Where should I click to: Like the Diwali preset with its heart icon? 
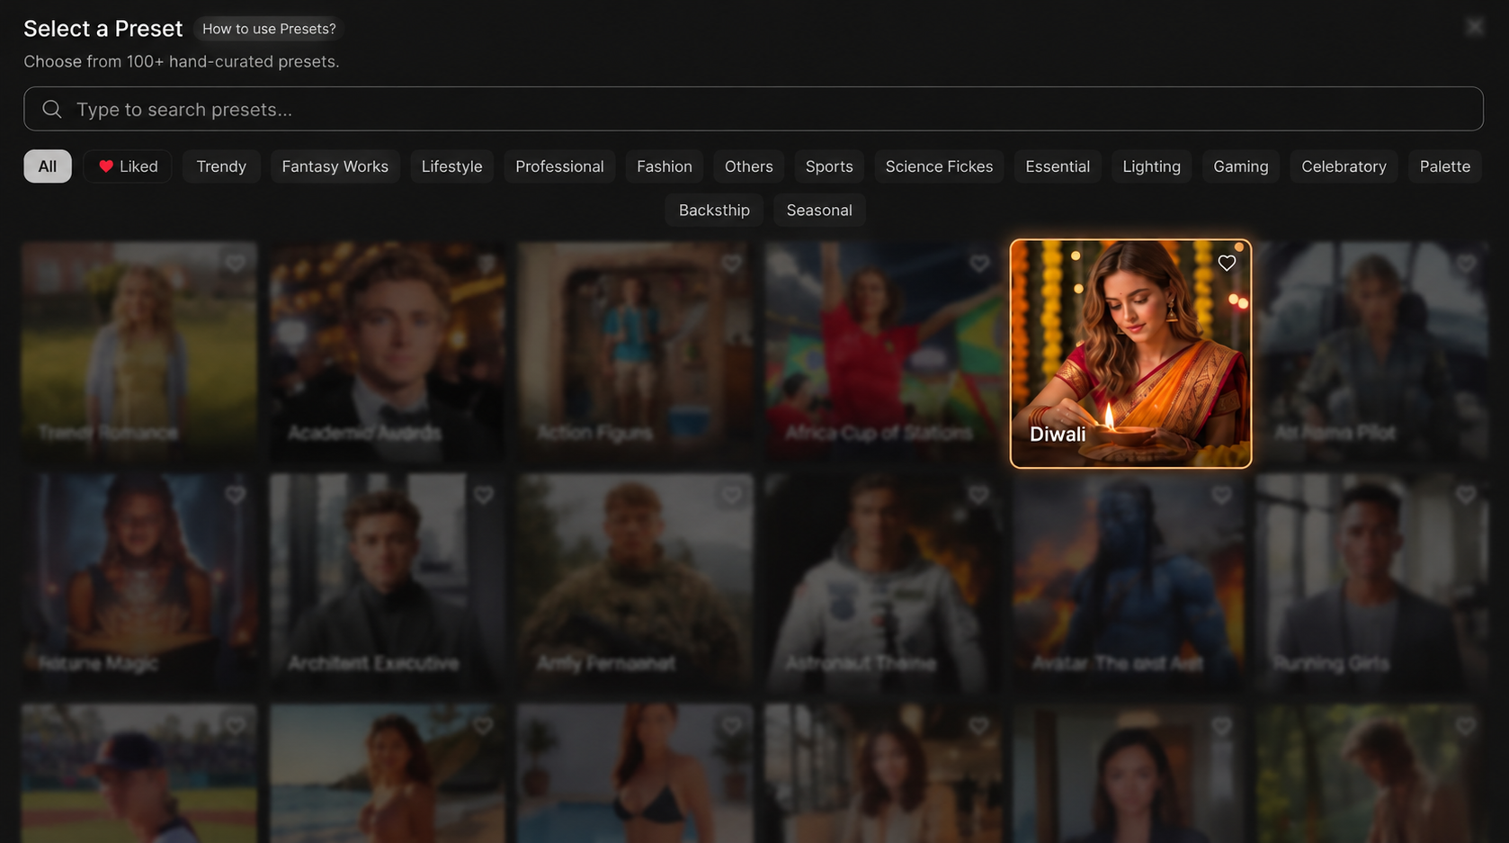[x=1227, y=264]
